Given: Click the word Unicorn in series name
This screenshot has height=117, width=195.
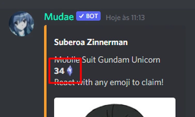Looking at the screenshot, I should (146, 60).
